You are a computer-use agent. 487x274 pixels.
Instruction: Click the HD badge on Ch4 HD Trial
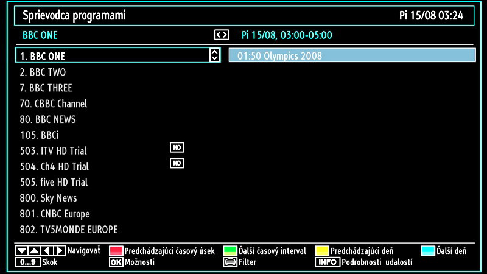(177, 163)
